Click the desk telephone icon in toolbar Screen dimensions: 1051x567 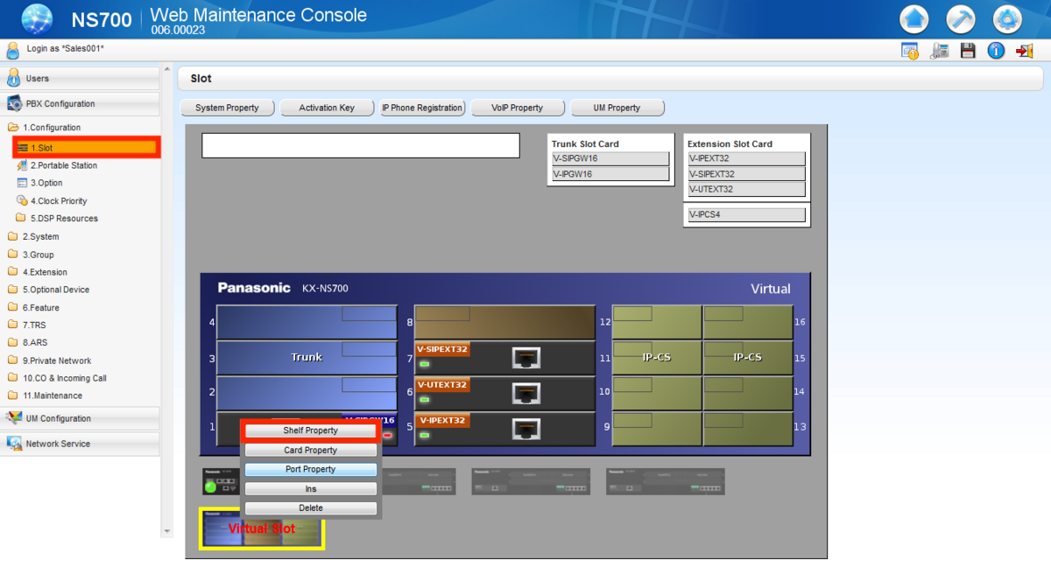click(939, 51)
